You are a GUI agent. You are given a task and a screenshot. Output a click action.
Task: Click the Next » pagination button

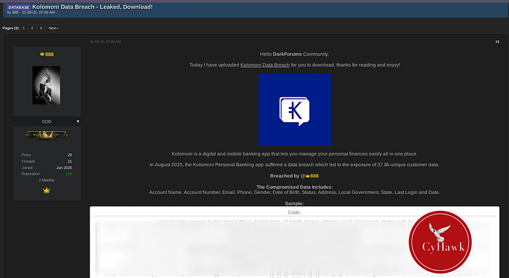coord(53,28)
